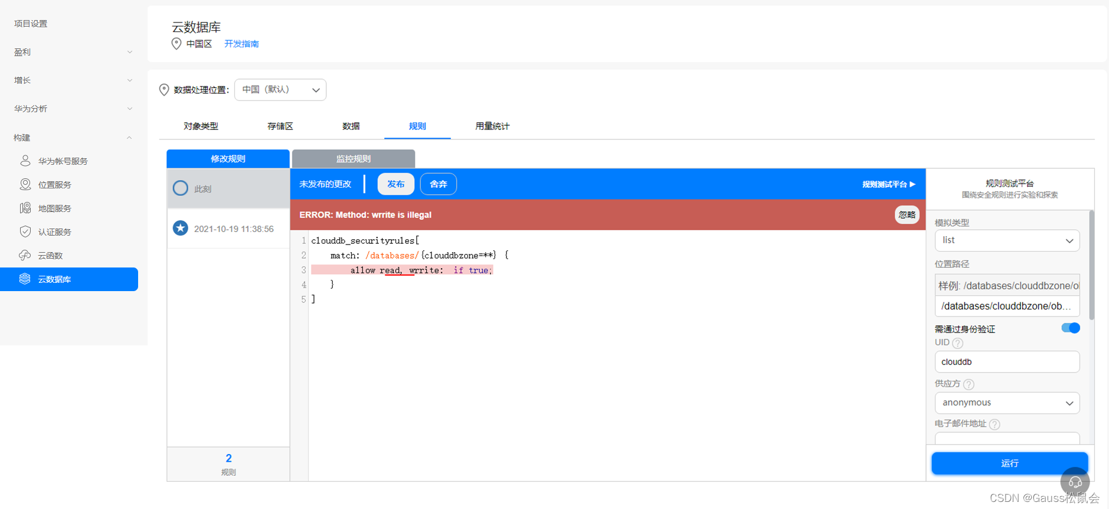
Task: Click the 云数据库 stacked layers icon
Action: pos(25,279)
